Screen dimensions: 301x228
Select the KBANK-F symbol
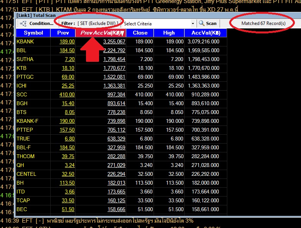pyautogui.click(x=27, y=121)
